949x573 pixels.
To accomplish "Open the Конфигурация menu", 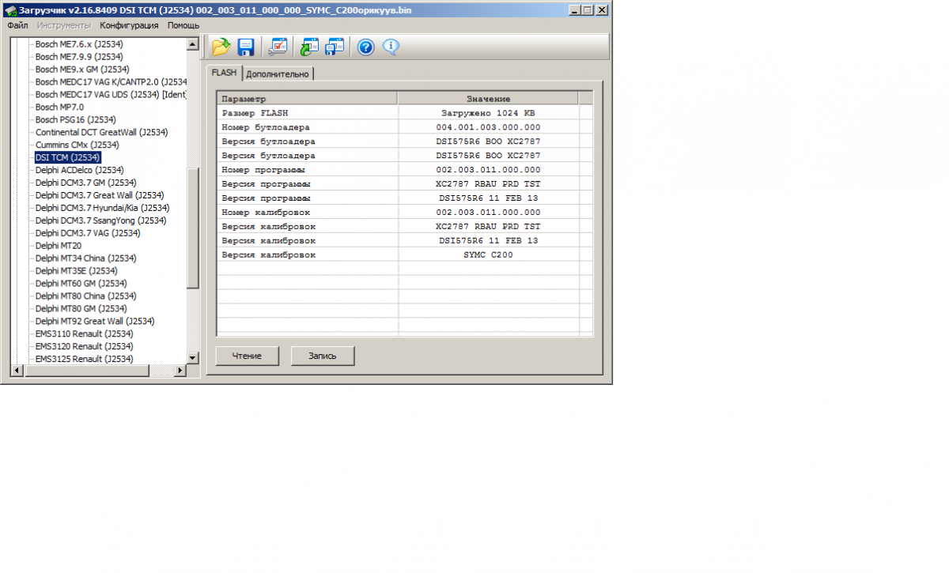I will click(129, 25).
